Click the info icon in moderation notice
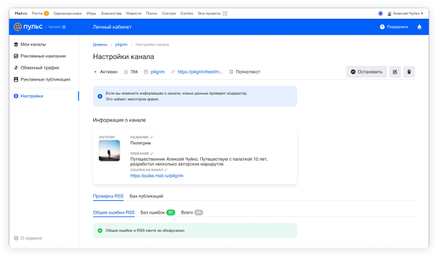The height and width of the screenshot is (258, 438). pos(99,96)
